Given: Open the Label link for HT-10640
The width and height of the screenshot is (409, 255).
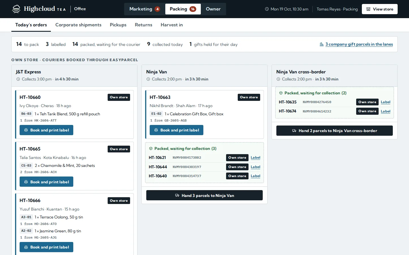Looking at the screenshot, I should [x=256, y=176].
